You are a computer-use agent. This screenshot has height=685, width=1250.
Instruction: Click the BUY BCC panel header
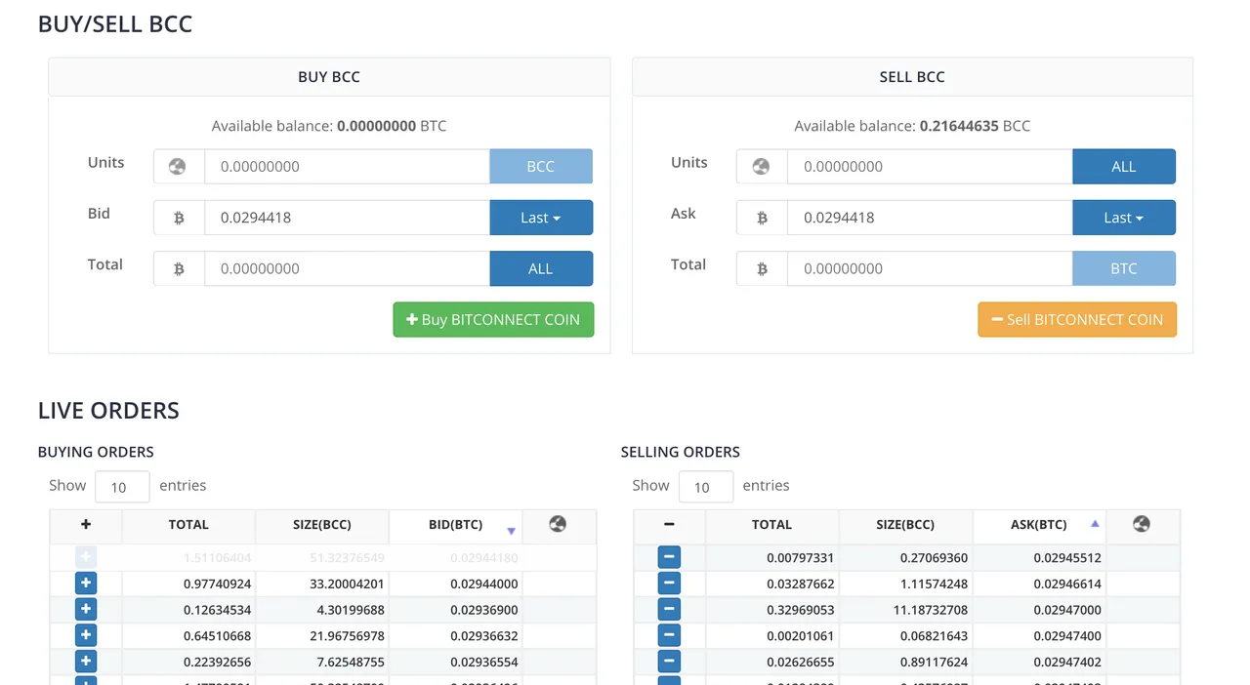[329, 77]
